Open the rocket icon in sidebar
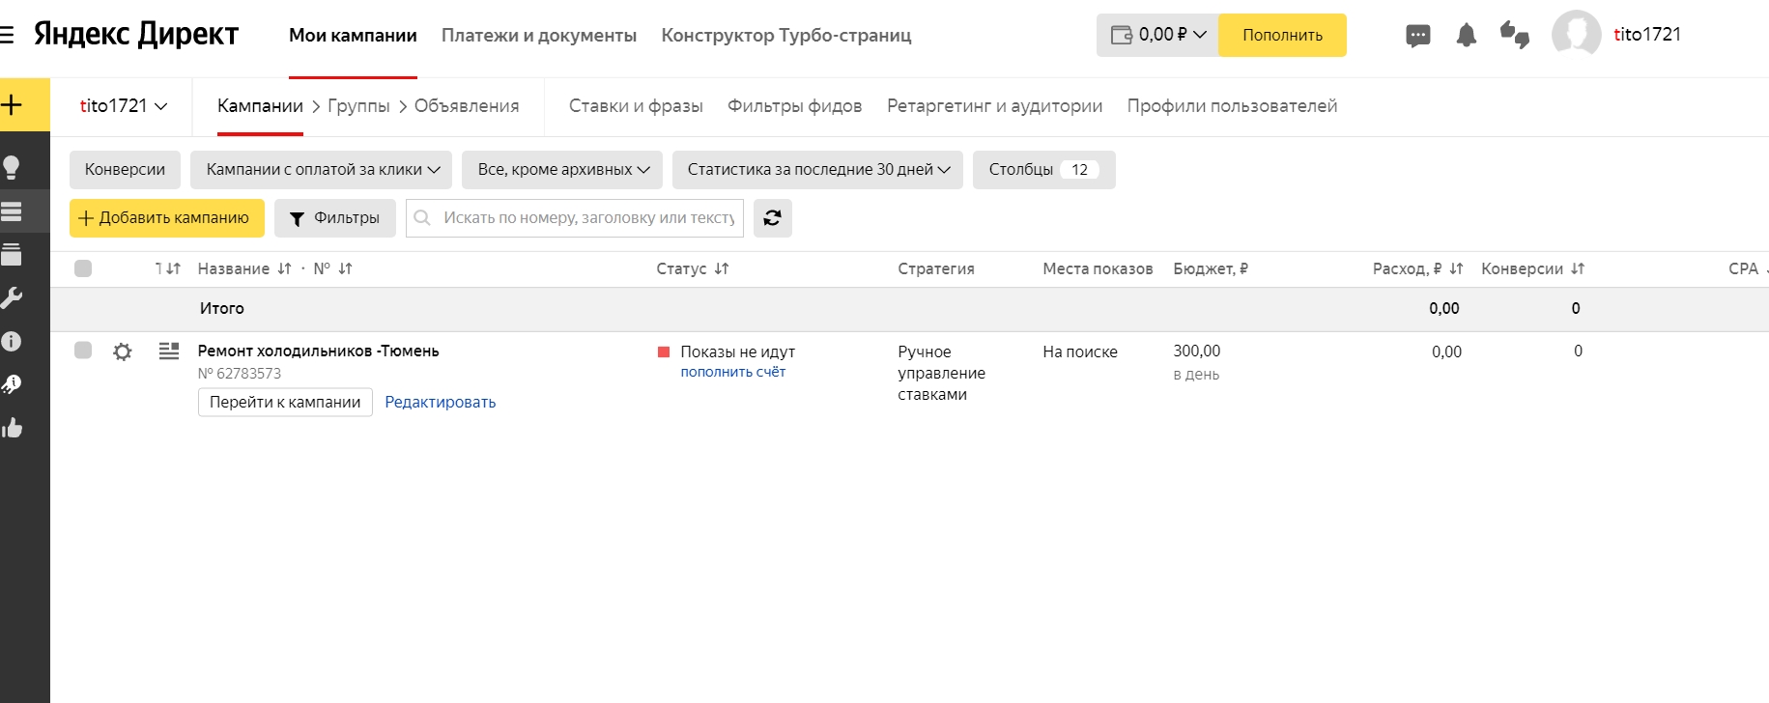The image size is (1769, 703). [x=12, y=384]
